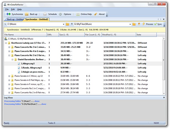Click the file list scroll up arrow
Viewport: 170px width, 129px height.
pos(164,38)
